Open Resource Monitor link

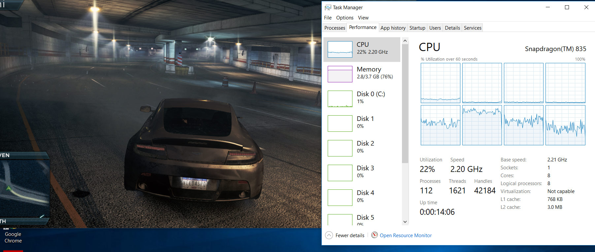pyautogui.click(x=406, y=235)
